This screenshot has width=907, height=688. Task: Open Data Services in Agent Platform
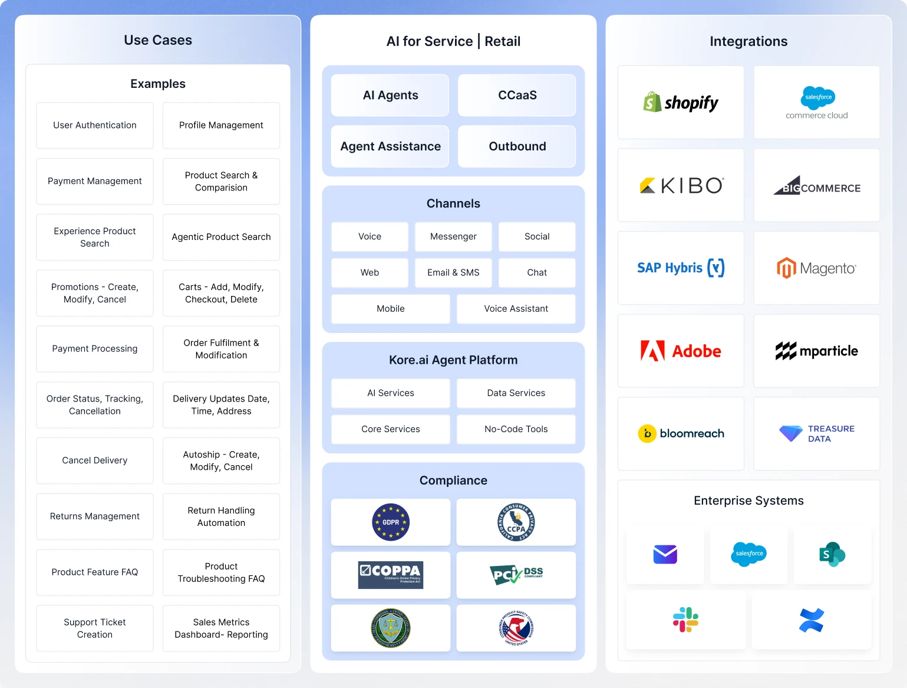point(516,393)
